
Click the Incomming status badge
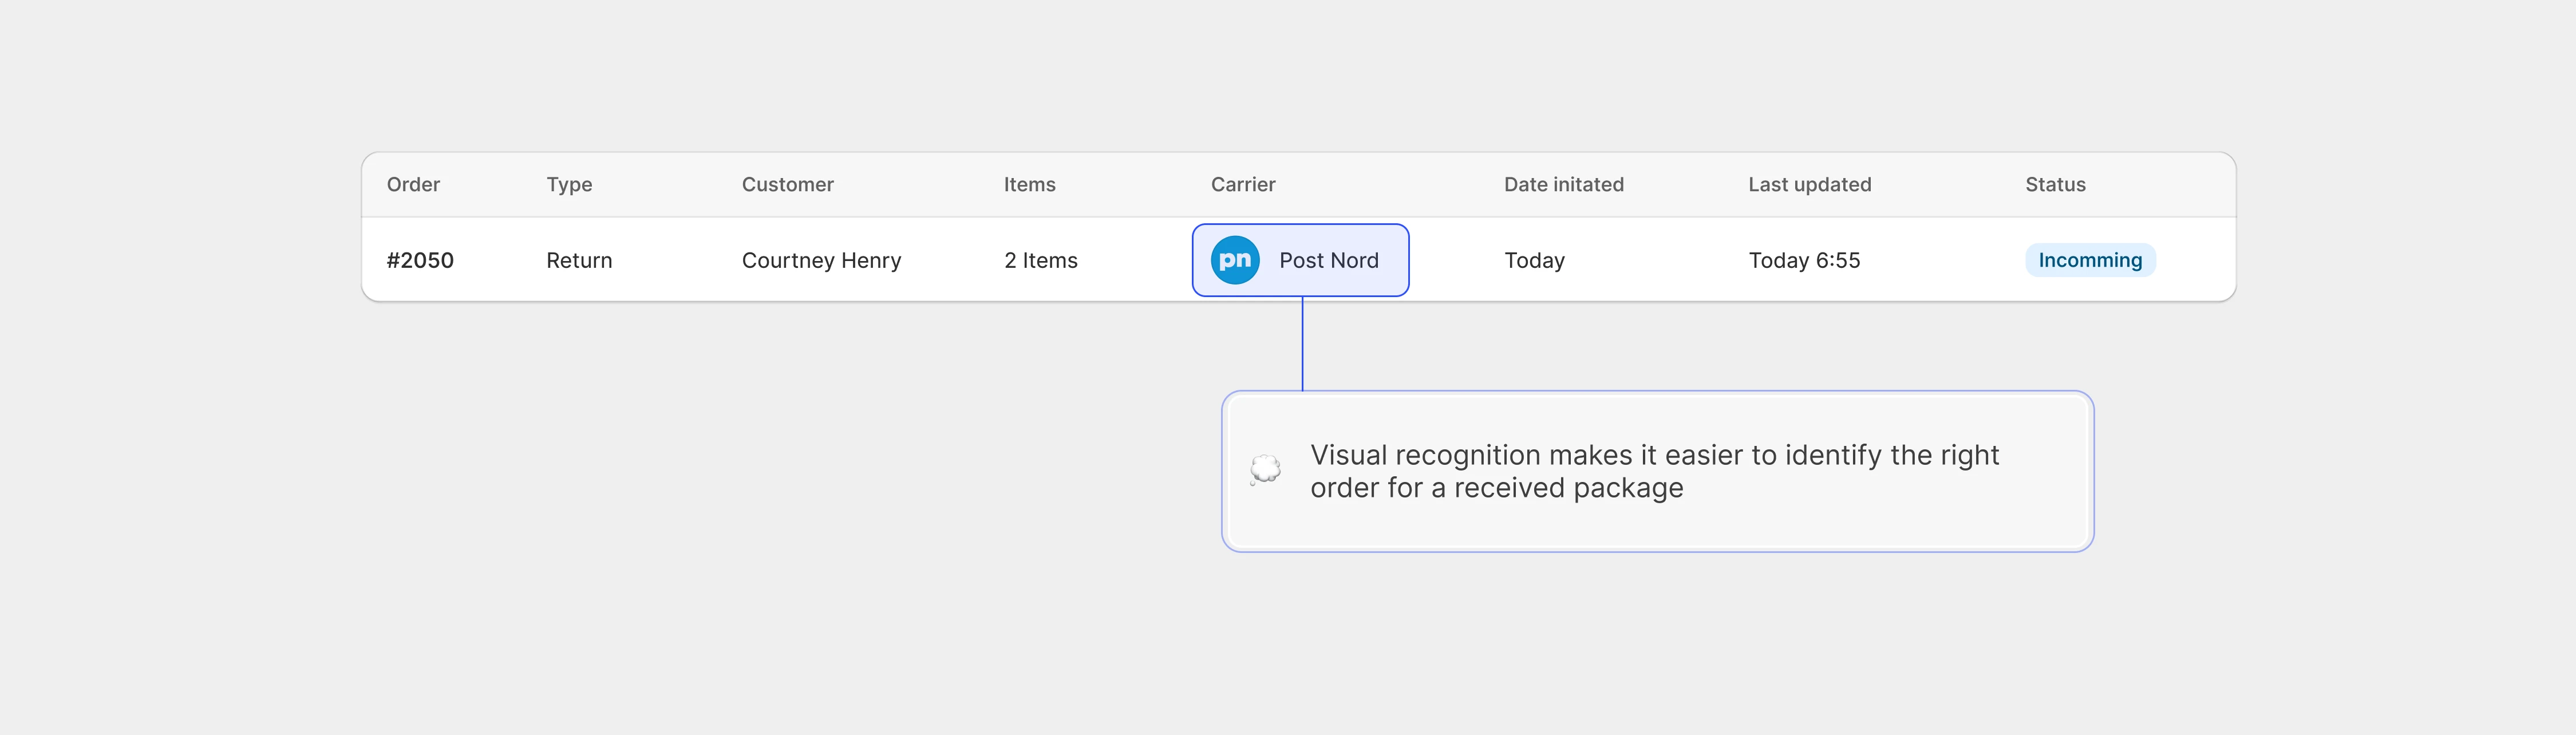click(2090, 260)
